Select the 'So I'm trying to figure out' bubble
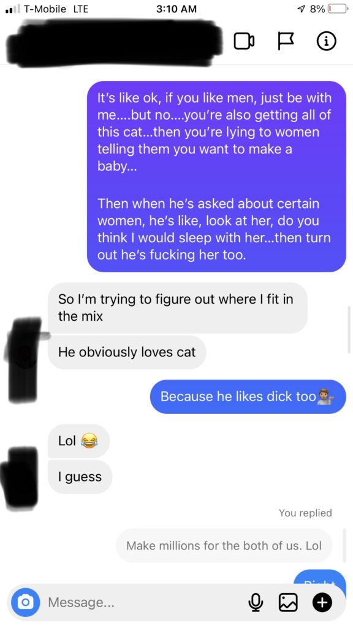Image resolution: width=353 pixels, height=628 pixels. click(178, 308)
